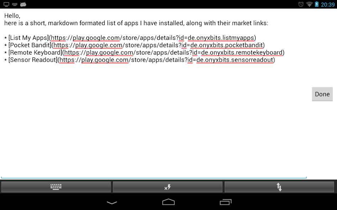This screenshot has height=210, width=337.
Task: Tap the disconnect lightning icon in the bottom bar
Action: (x=168, y=187)
